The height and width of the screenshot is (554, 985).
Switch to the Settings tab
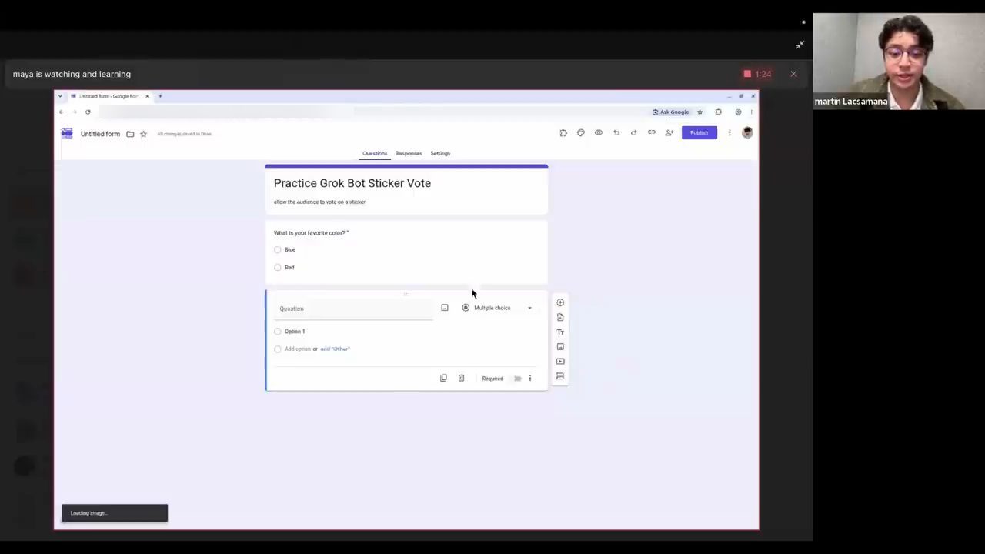(x=440, y=153)
